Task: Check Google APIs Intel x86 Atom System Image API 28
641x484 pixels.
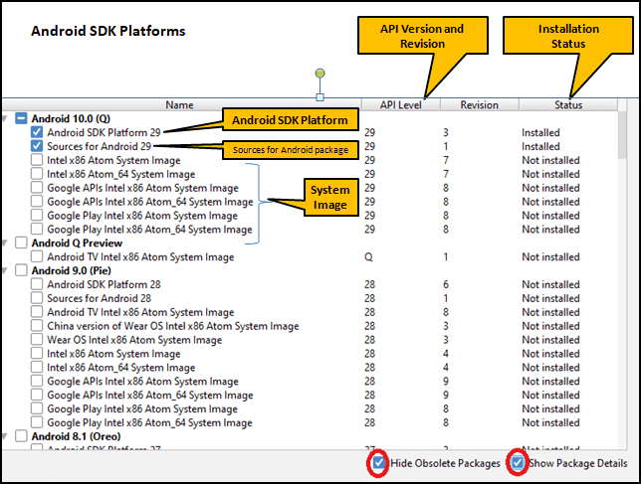Action: (37, 382)
